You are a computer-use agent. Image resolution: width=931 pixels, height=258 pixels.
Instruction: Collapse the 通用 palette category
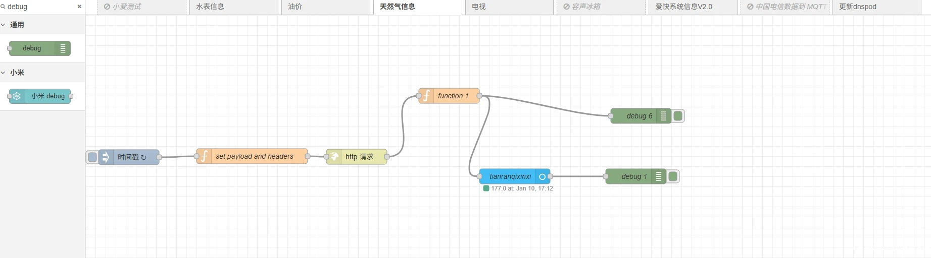[x=4, y=25]
